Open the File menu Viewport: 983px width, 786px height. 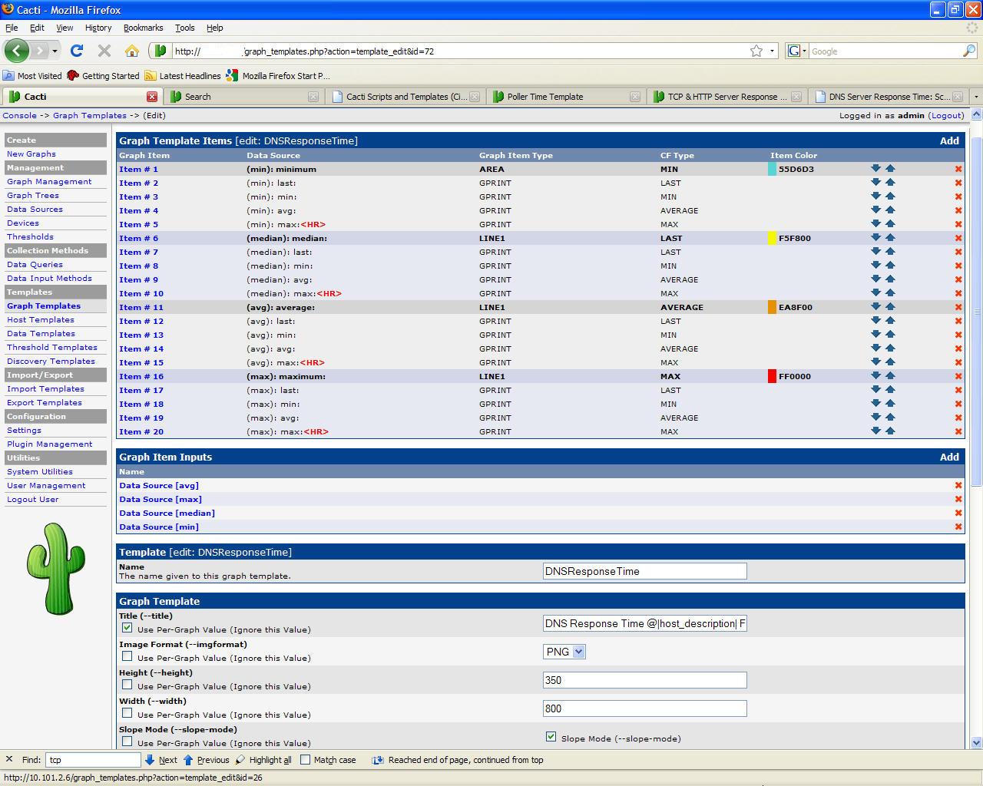pyautogui.click(x=12, y=28)
